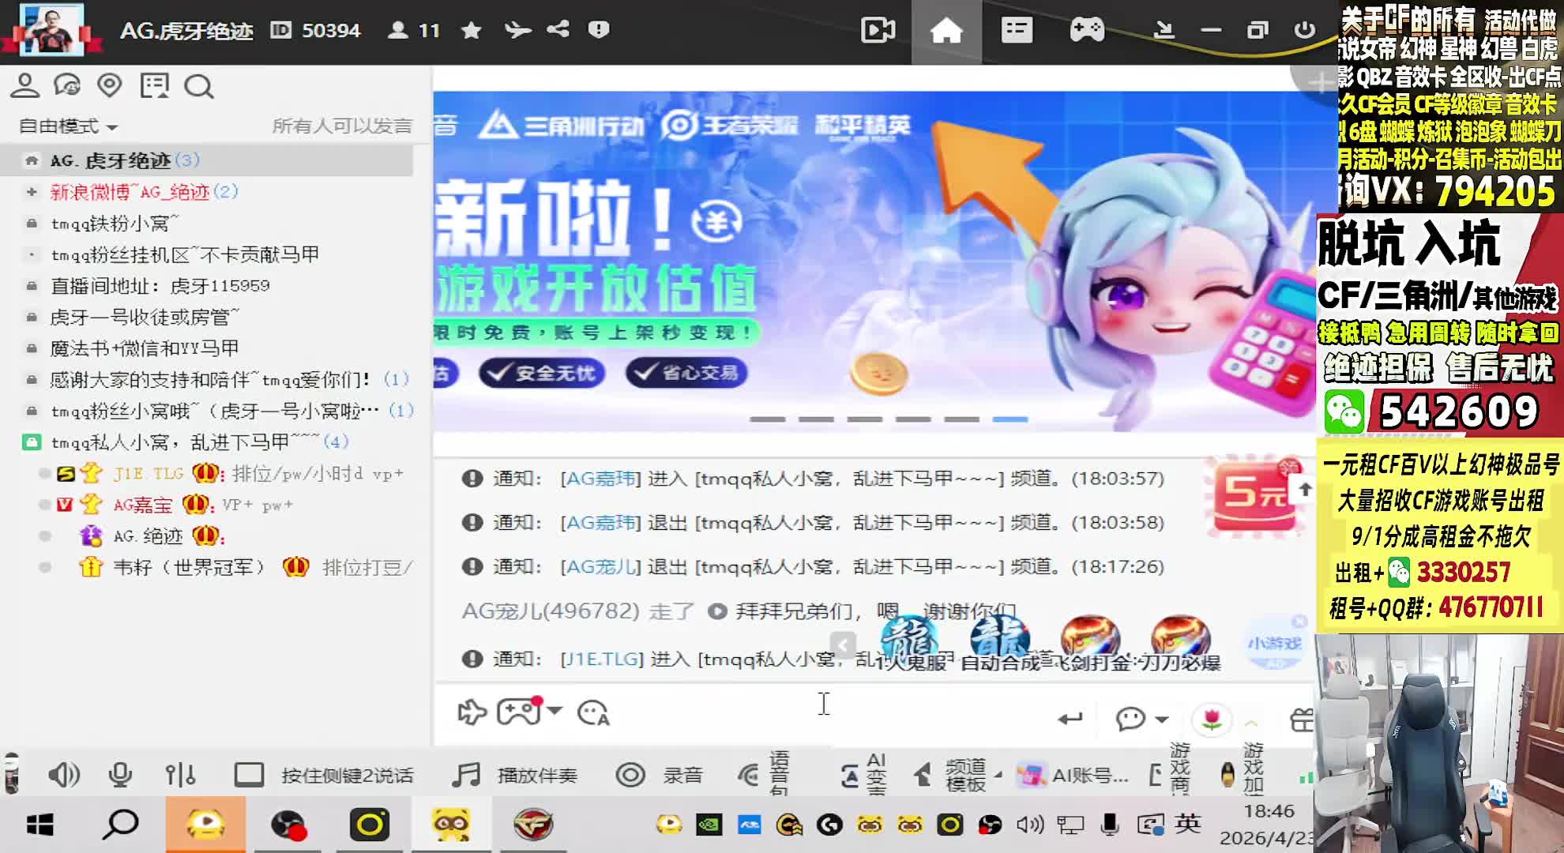Viewport: 1564px width, 853px height.
Task: Mute the speaker volume icon
Action: [x=63, y=775]
